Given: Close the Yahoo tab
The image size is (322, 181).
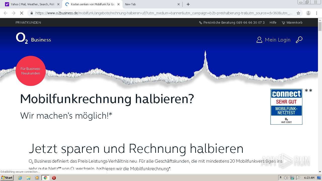Looking at the screenshot, I should pyautogui.click(x=58, y=4).
